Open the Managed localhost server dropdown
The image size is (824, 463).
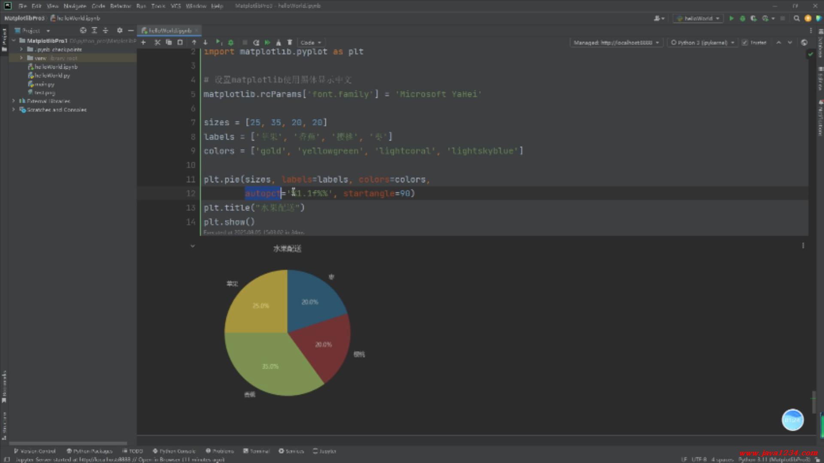click(x=616, y=42)
